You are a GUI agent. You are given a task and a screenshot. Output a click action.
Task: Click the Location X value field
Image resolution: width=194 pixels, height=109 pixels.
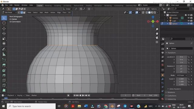tap(182, 57)
